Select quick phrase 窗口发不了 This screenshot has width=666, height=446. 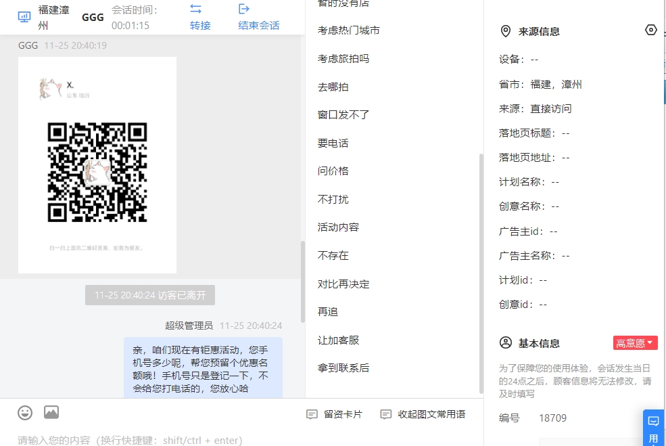(343, 115)
